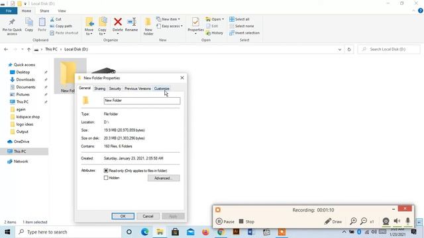Open the Customize tab in Properties
Viewport: 424px width, 238px height.
click(x=162, y=89)
